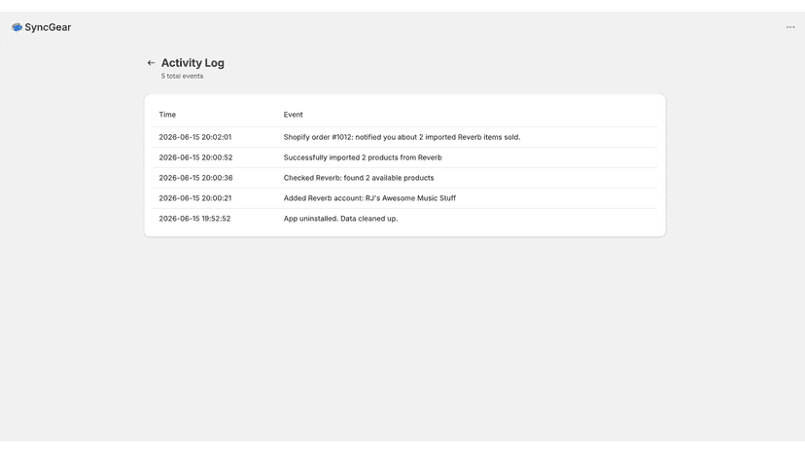The width and height of the screenshot is (805, 453).
Task: Click the Time column header
Action: [x=167, y=115]
